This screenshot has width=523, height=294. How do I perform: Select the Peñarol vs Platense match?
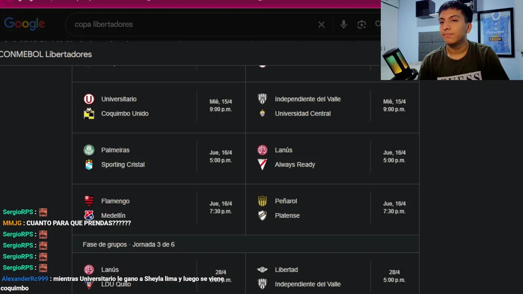[332, 209]
